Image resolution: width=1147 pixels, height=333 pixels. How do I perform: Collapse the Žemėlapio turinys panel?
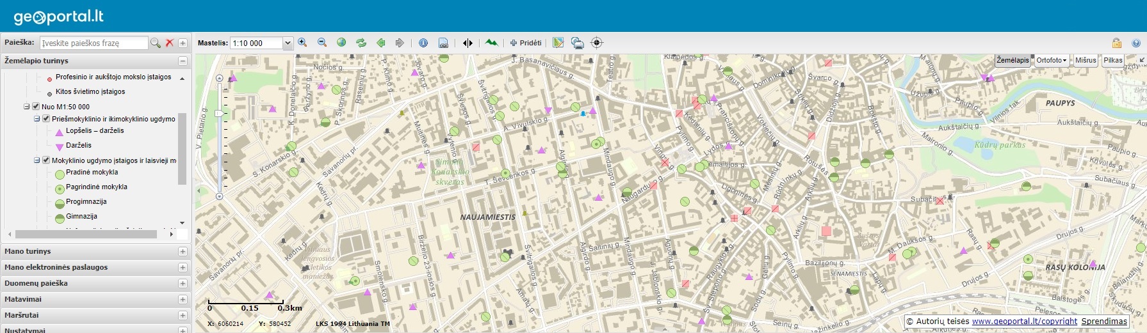[x=183, y=61]
